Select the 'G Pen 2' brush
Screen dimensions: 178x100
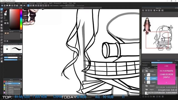12,81
